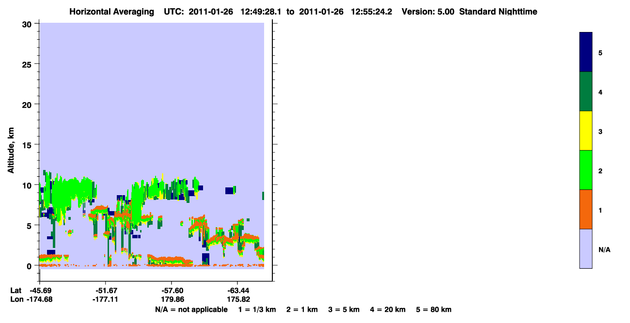Click the lavender N/A colorbar segment
Screen dimensions: 630x323
[586, 248]
